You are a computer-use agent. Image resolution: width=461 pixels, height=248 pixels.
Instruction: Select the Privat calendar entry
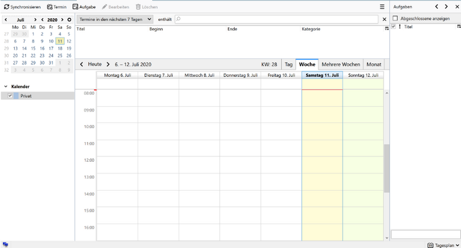(37, 96)
